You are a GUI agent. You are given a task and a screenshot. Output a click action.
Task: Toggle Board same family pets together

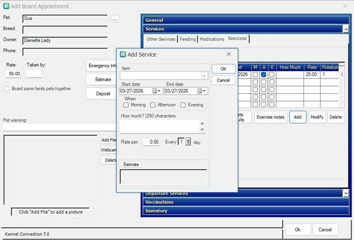point(7,89)
